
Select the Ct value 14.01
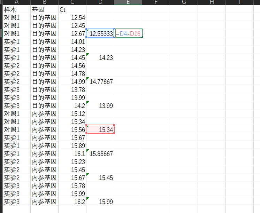[x=72, y=42]
